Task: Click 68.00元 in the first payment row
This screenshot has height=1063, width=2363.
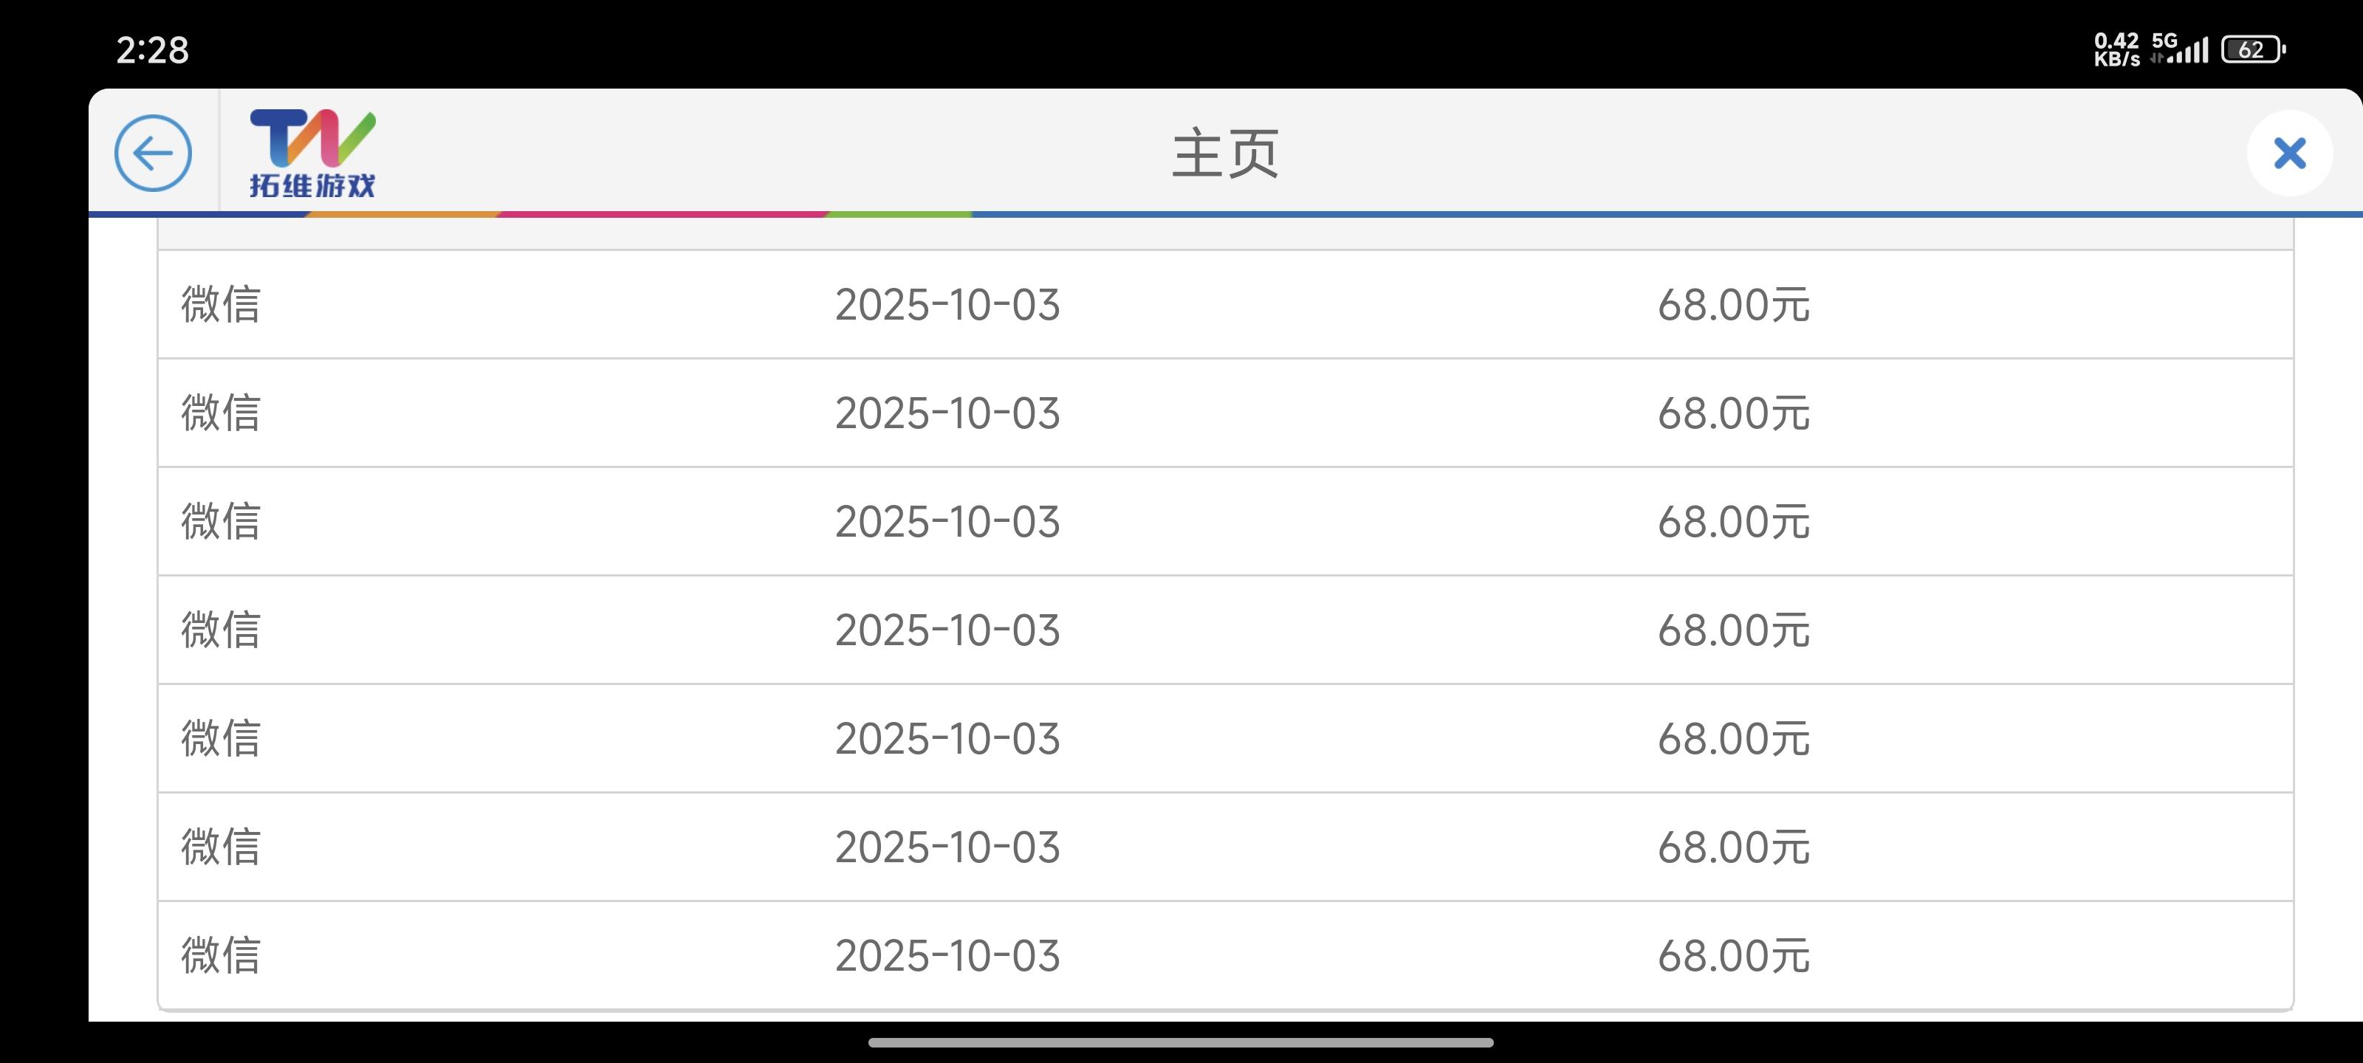Action: tap(1733, 304)
